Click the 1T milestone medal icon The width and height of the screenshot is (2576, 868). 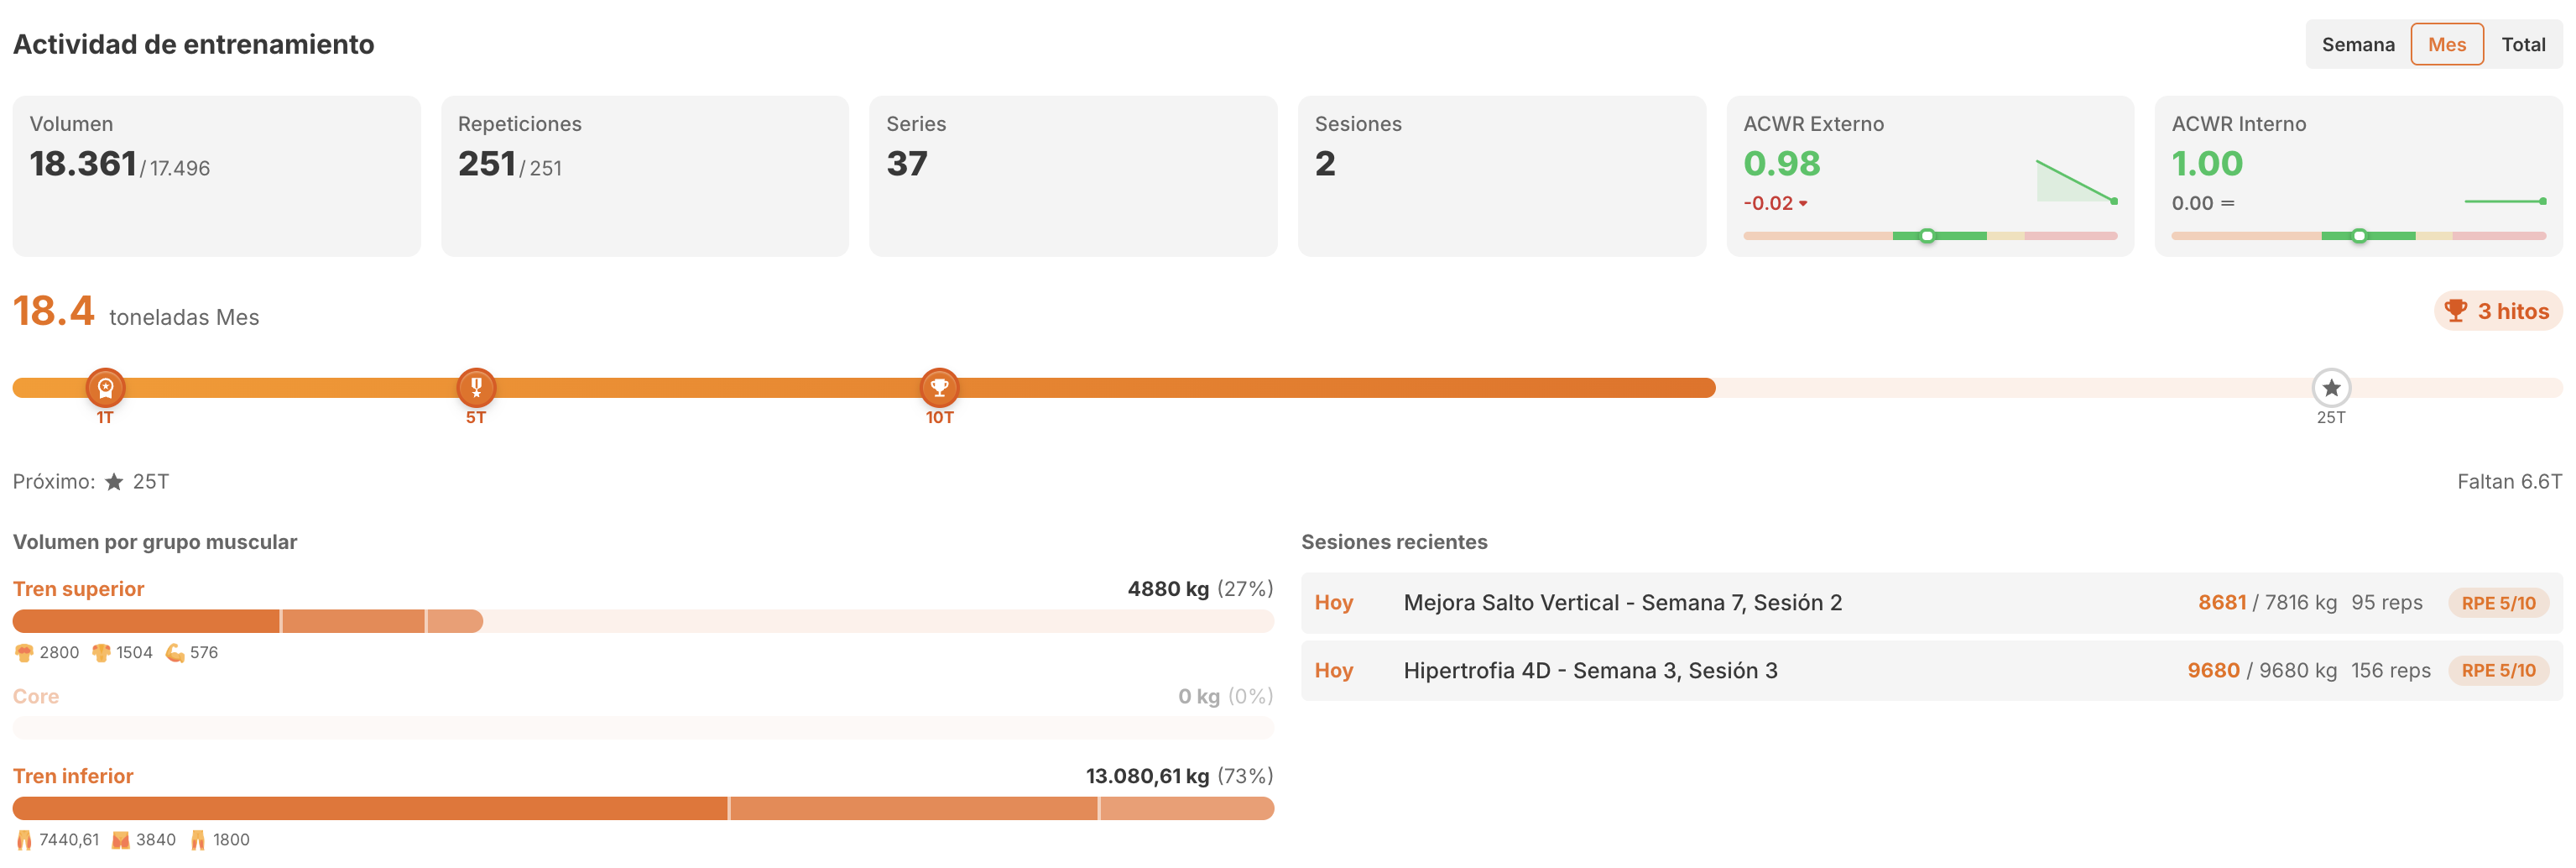pyautogui.click(x=105, y=387)
